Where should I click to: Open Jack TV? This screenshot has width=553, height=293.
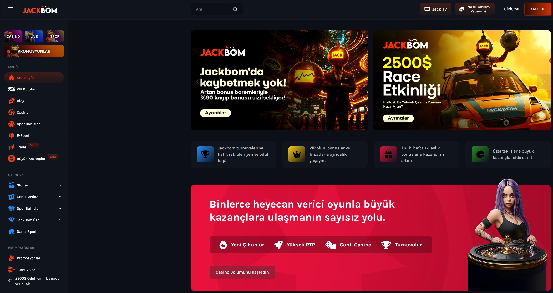tap(435, 9)
